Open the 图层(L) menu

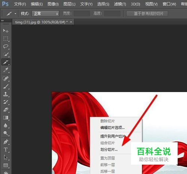tap(70, 4)
